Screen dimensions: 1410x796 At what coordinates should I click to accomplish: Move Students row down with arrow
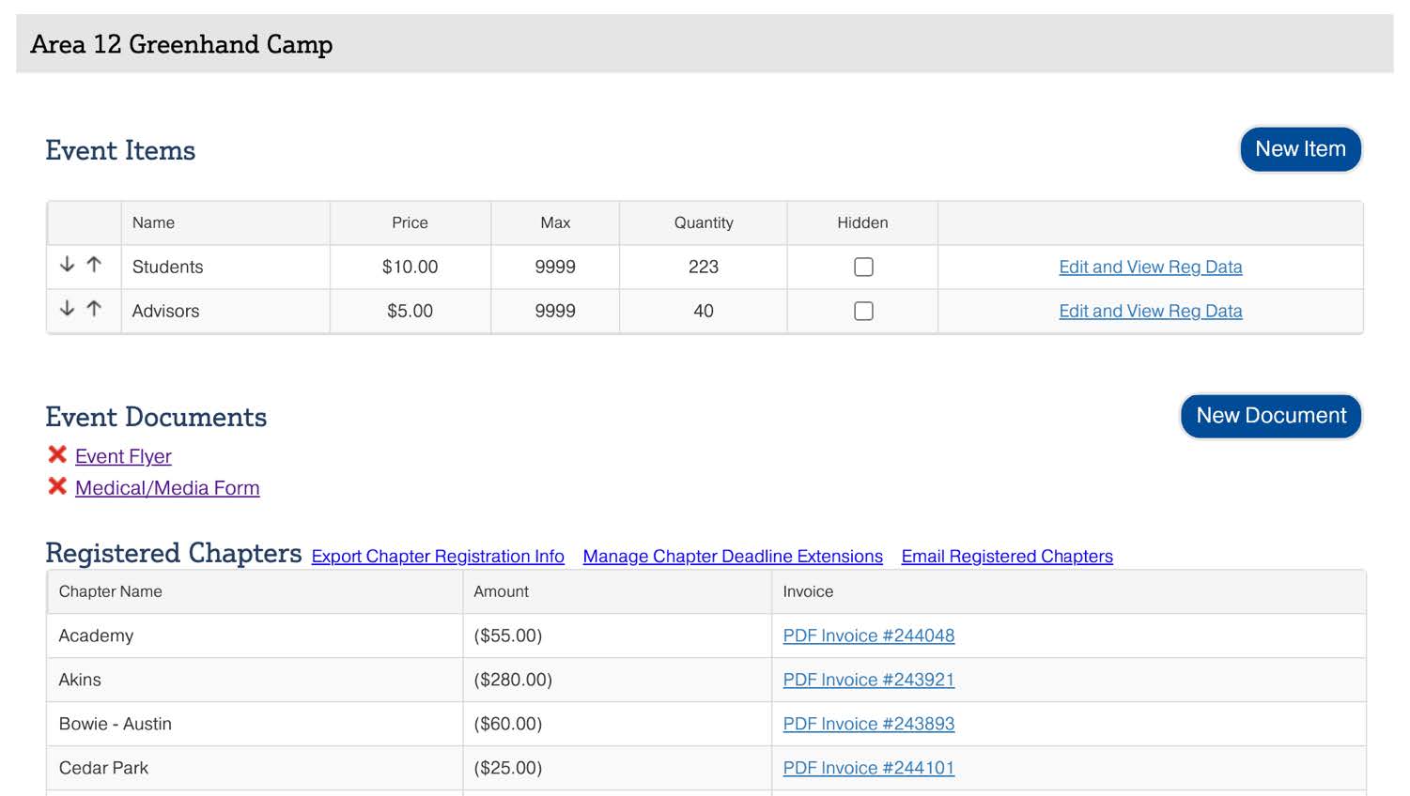click(x=67, y=265)
